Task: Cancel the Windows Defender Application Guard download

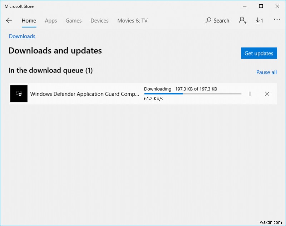Action: pos(267,94)
